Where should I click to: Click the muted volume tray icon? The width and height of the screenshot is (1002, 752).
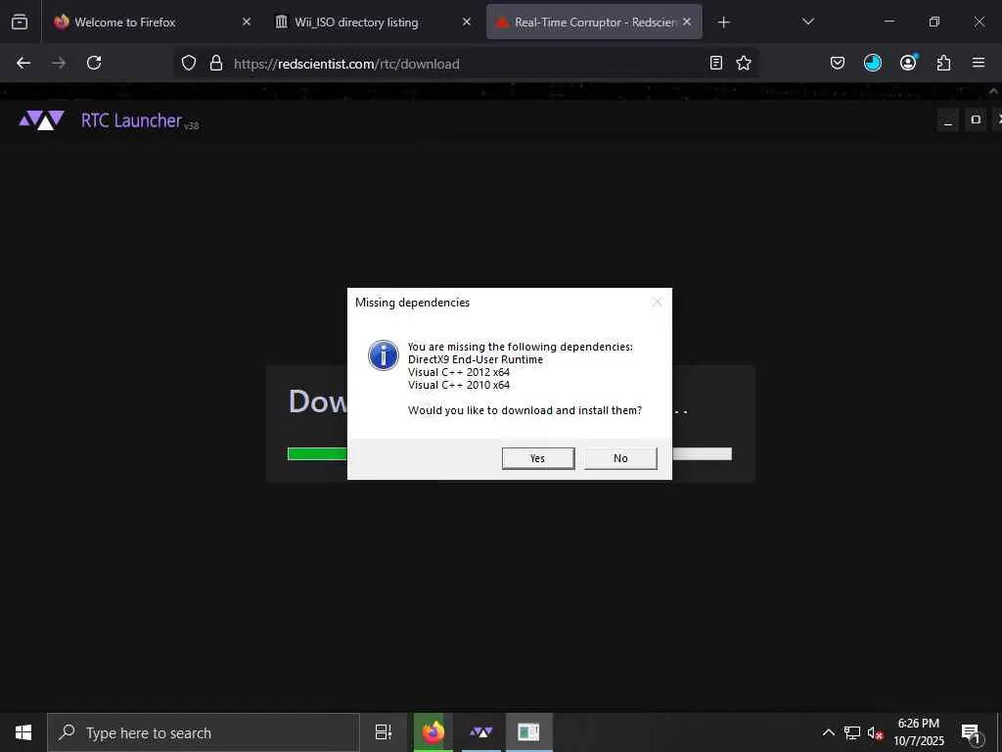tap(876, 732)
